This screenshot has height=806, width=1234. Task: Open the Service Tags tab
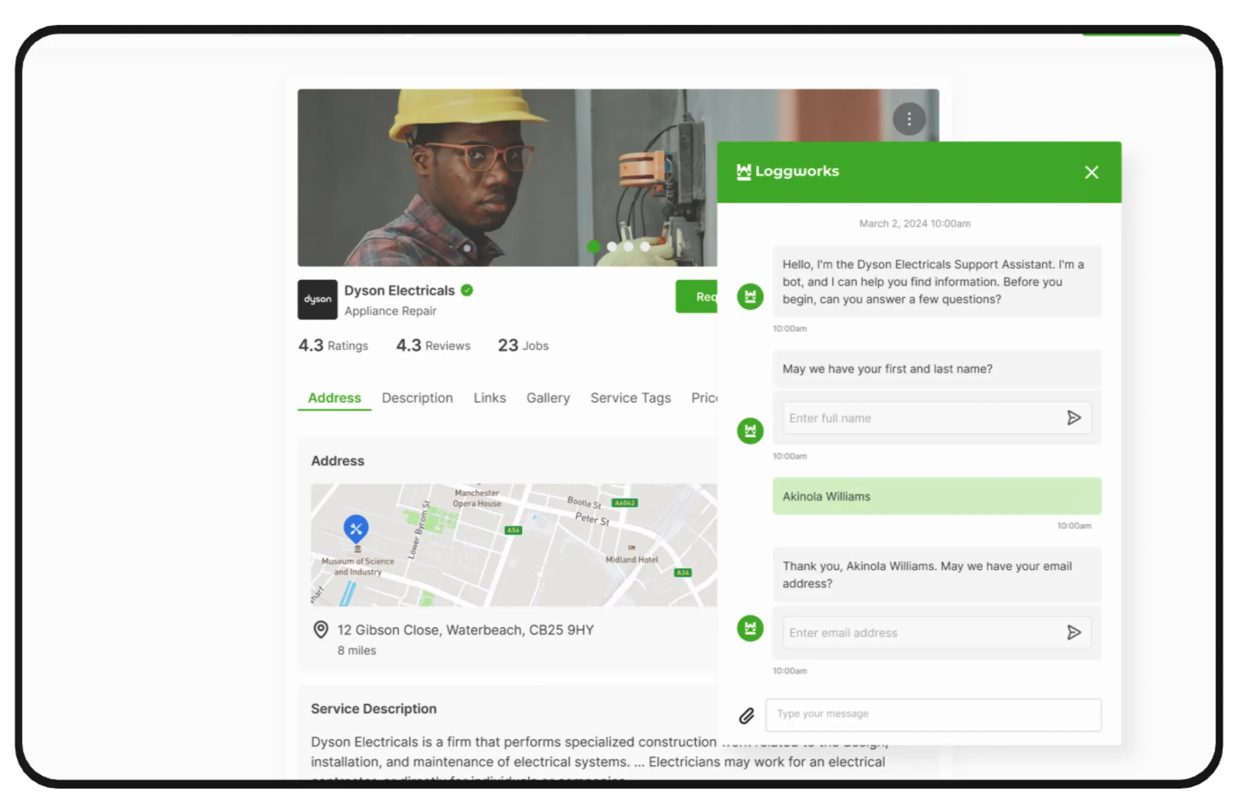coord(630,398)
